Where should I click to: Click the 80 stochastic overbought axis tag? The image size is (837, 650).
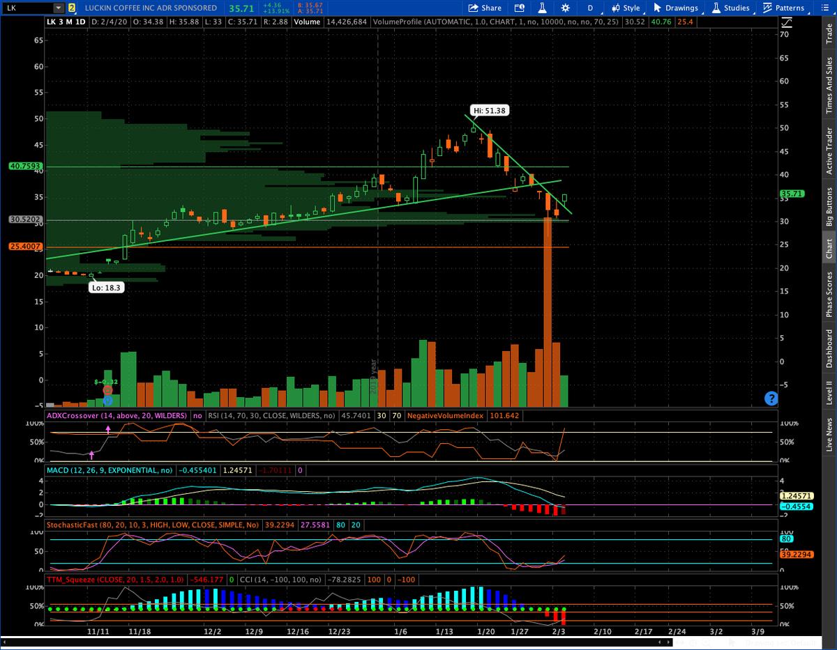(x=786, y=539)
